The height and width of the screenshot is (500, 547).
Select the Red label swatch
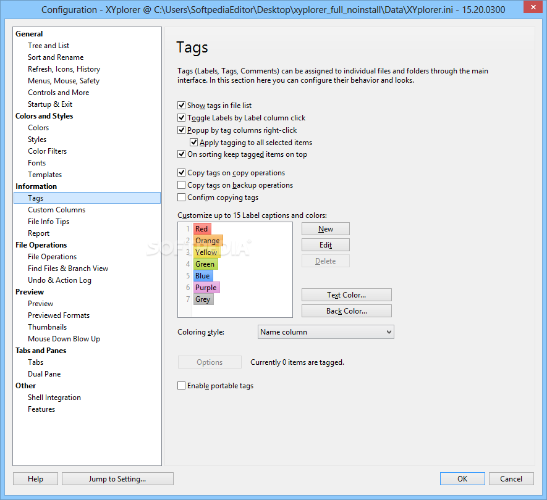coord(202,229)
